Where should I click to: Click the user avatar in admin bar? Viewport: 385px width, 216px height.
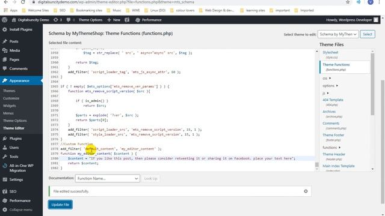[x=376, y=20]
